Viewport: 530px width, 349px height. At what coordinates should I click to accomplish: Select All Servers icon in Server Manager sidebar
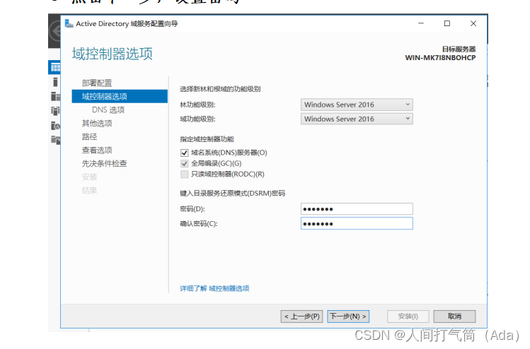coord(55,96)
